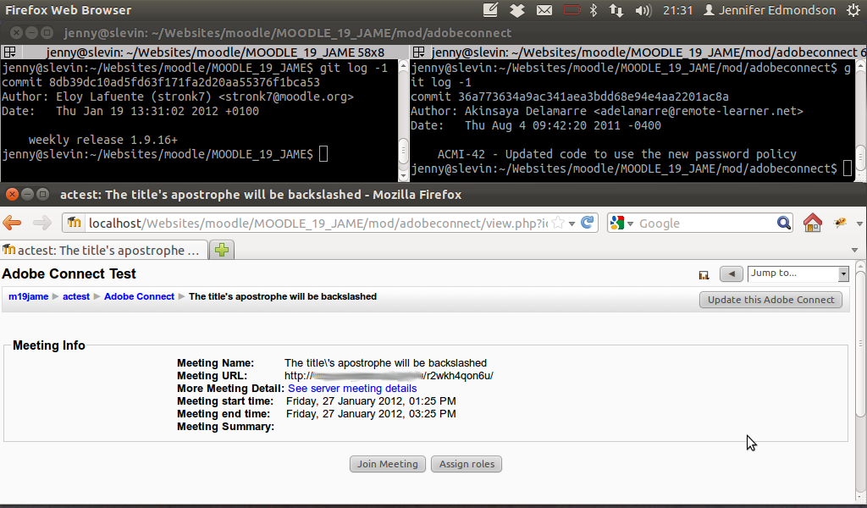Select right terminal pane title adobeconnect

[x=648, y=52]
